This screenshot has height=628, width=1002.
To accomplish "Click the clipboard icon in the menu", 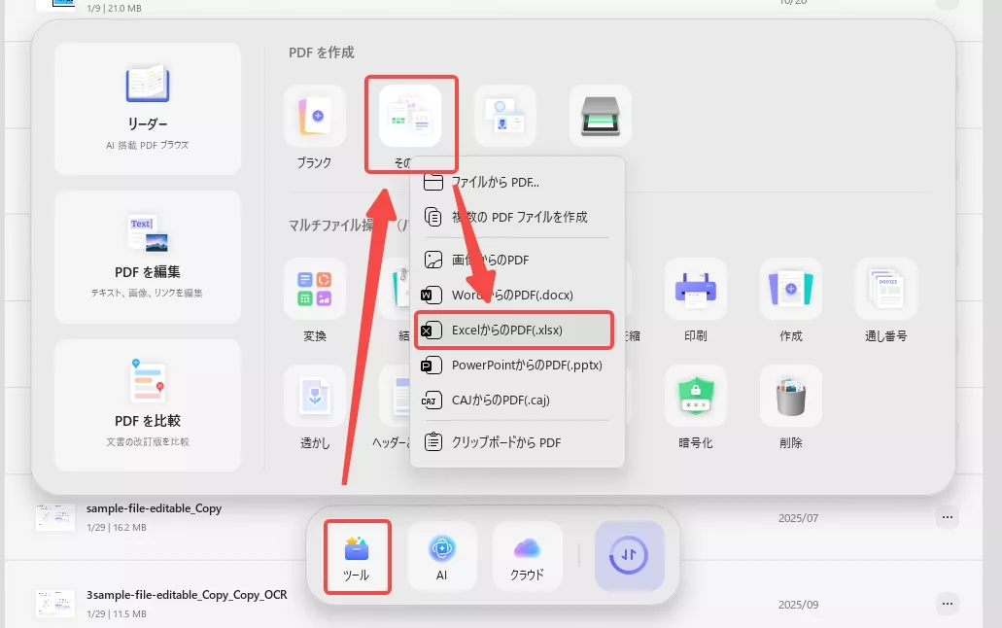I will [x=433, y=442].
